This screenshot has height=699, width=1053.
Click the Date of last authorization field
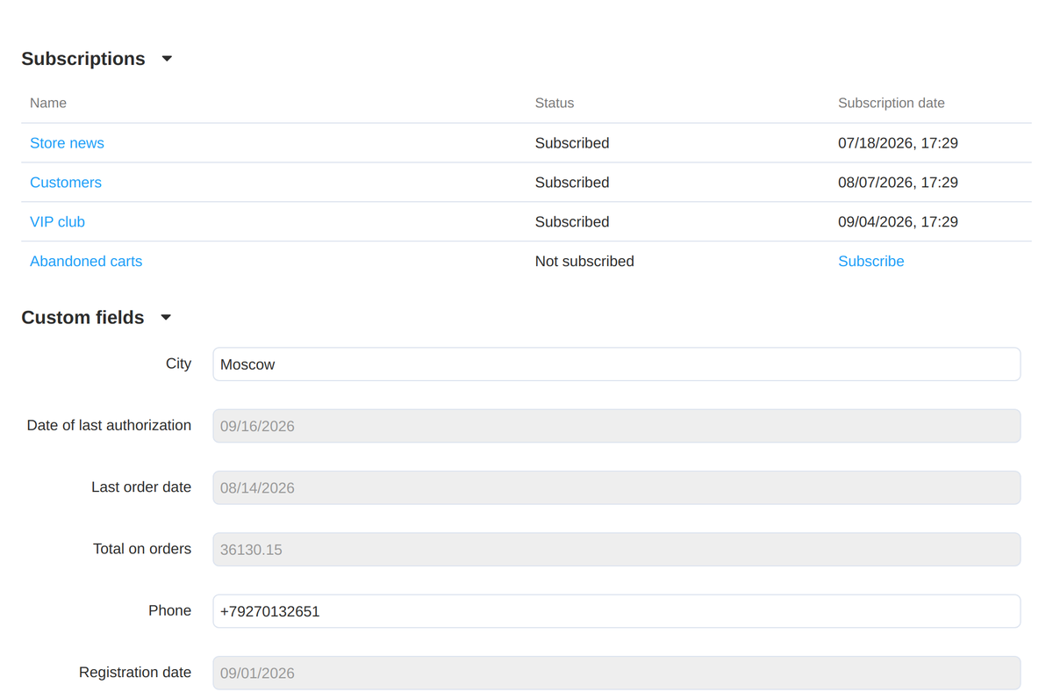click(616, 426)
